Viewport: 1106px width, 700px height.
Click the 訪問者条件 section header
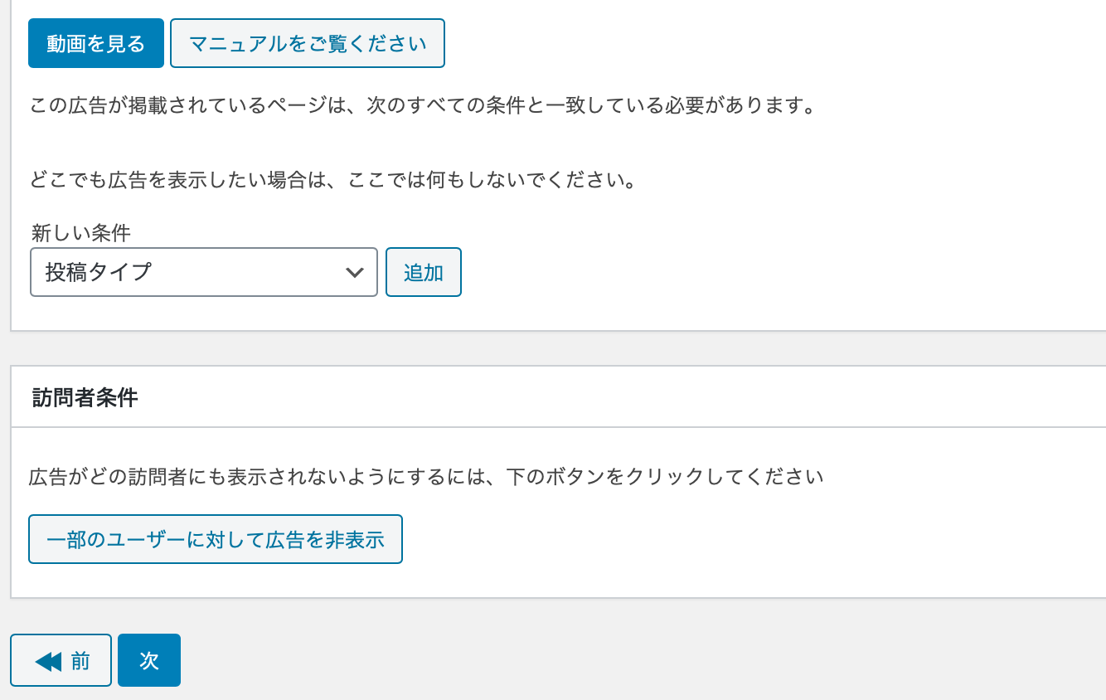(85, 397)
